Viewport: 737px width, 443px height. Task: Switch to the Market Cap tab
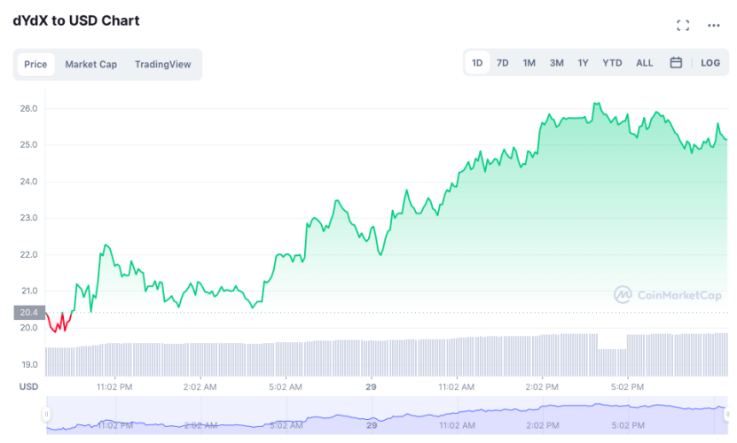click(x=91, y=65)
